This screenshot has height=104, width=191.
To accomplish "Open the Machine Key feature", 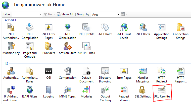I will [x=11, y=48].
